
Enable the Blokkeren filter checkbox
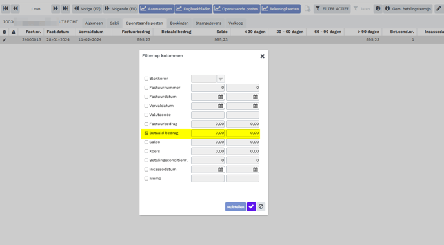[146, 79]
